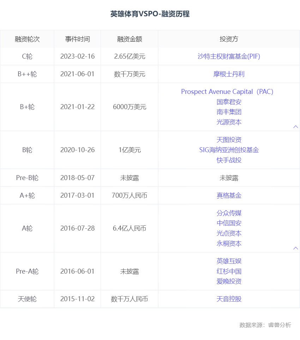Click the 红杉中国 investor link
Screen dimensions: 300x340
click(x=229, y=271)
